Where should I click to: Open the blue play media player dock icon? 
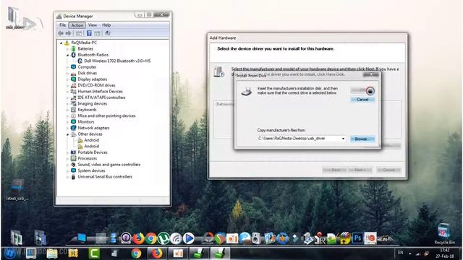point(188,238)
